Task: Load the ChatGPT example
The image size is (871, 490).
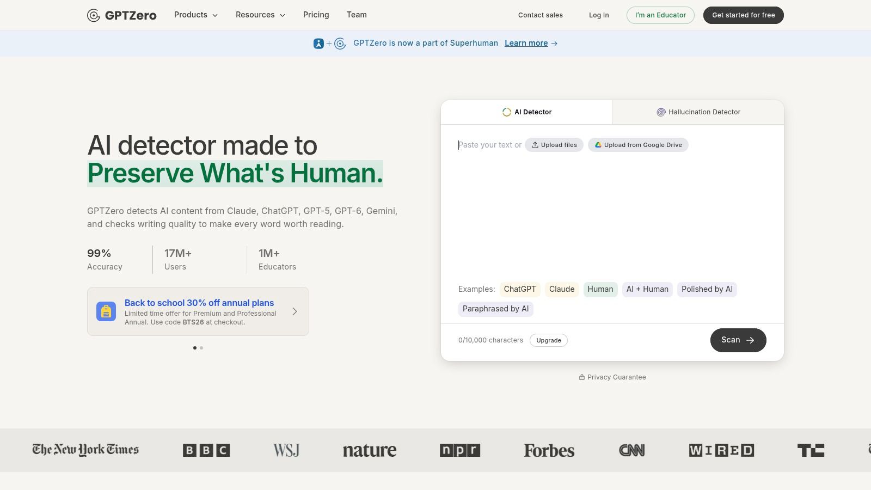Action: 520,289
